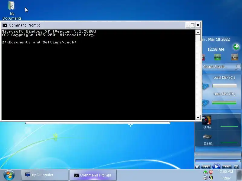242x181 pixels.
Task: Click the CPU gauge icon in sidebar
Action: point(207,120)
